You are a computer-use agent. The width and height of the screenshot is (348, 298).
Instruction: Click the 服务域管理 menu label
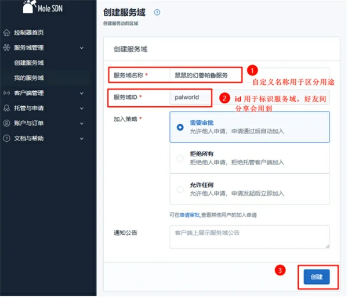click(x=29, y=48)
